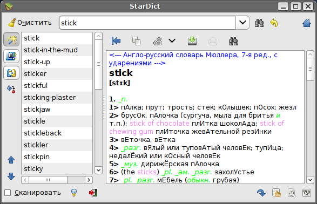Screen dimensions: 317x204
Task: Click the Очистить broom icon
Action: (x=12, y=23)
